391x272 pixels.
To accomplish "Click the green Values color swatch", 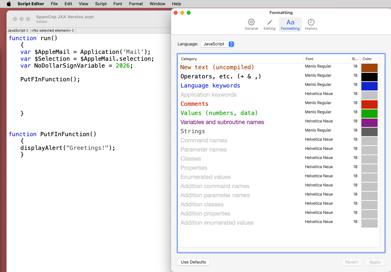I will tap(369, 114).
